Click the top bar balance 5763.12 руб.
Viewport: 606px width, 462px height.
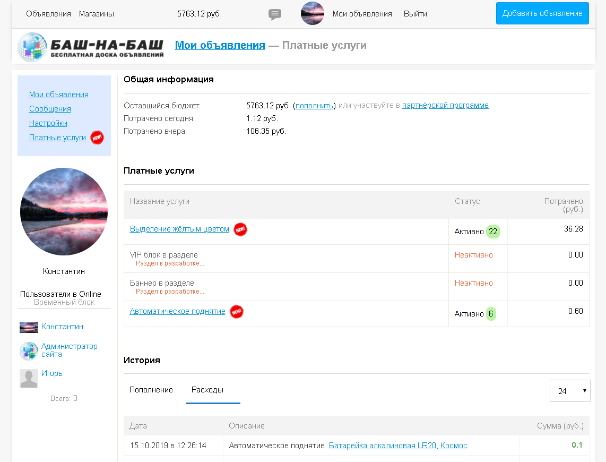[200, 14]
